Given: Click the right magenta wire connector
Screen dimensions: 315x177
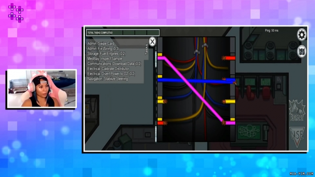Looking at the screenshot, I should [229, 123].
